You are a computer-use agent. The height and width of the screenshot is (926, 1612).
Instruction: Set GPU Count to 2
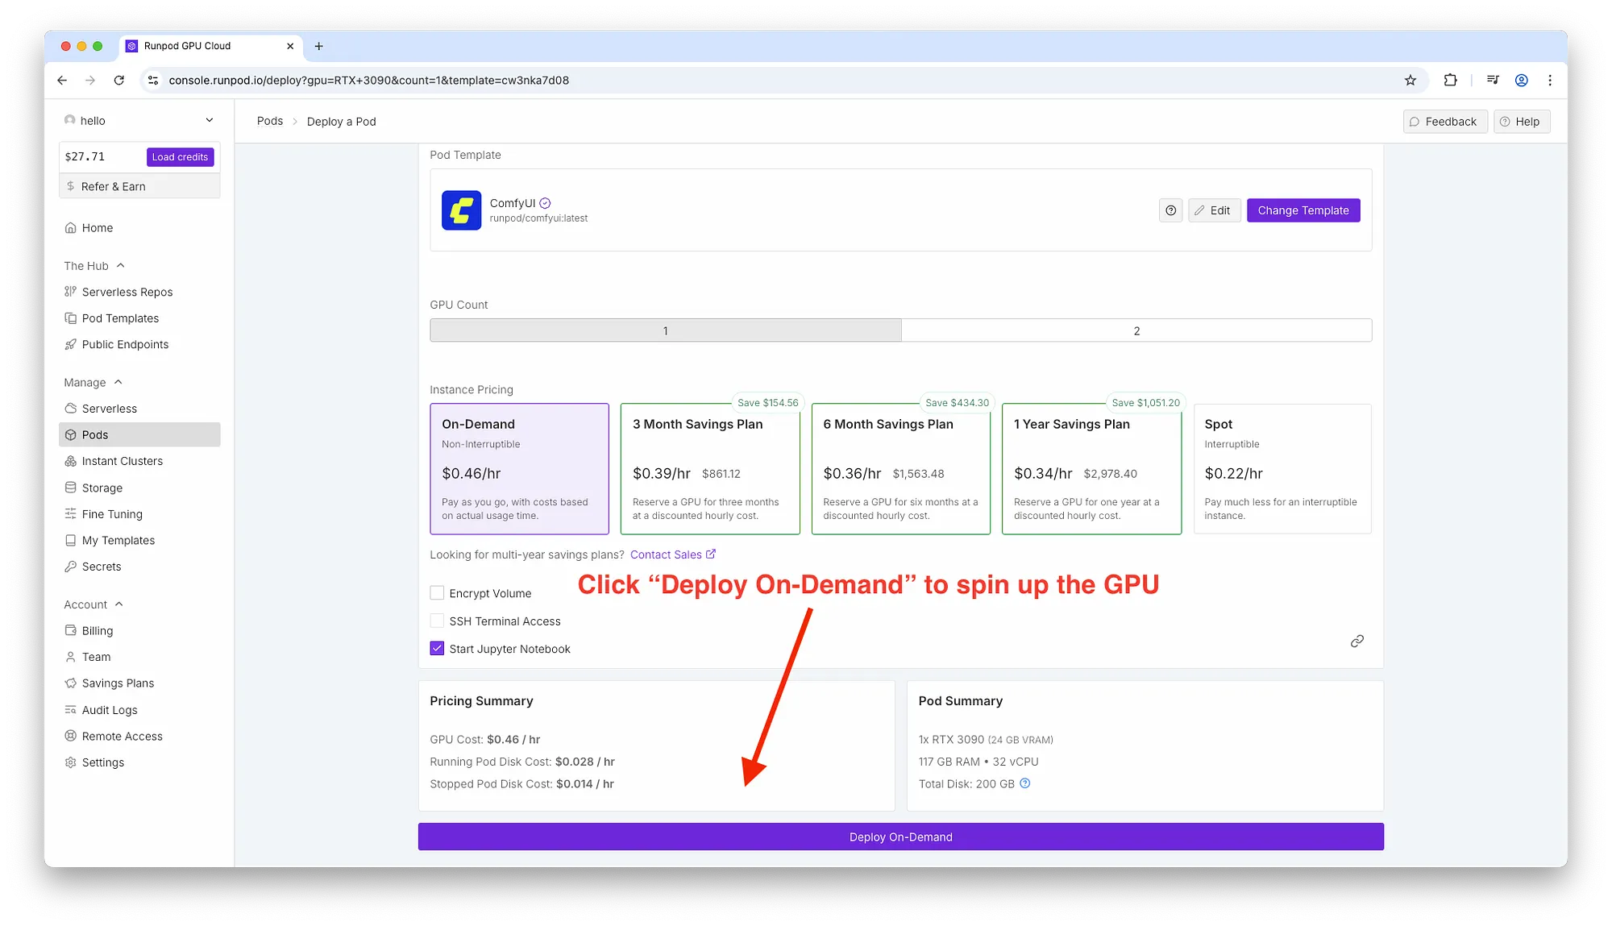[1136, 330]
